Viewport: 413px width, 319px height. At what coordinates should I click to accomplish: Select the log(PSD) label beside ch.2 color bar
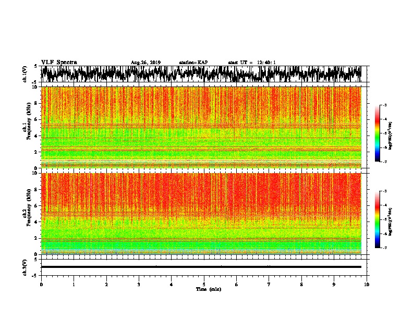pyautogui.click(x=391, y=222)
